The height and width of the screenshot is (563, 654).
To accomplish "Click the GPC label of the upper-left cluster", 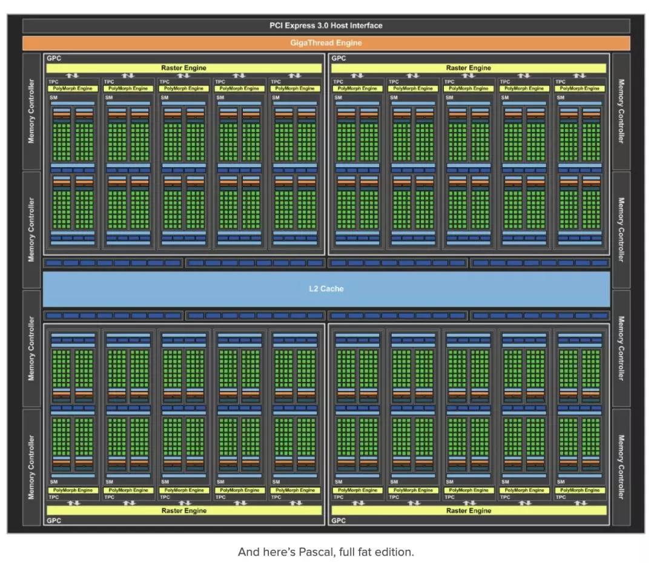I will pos(54,58).
